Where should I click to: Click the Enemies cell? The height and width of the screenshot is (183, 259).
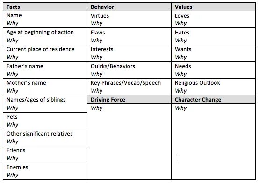pyautogui.click(x=45, y=171)
